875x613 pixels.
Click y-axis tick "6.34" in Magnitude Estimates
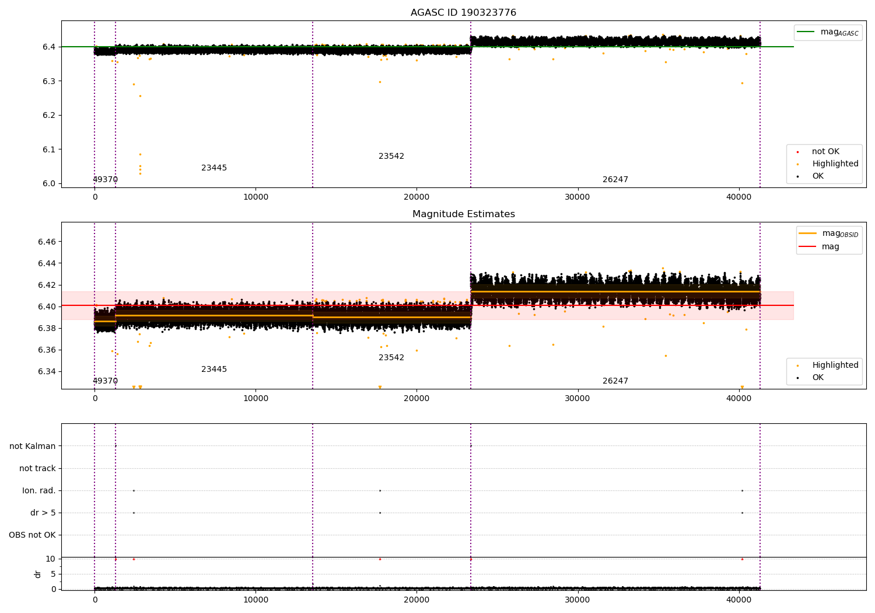click(47, 371)
